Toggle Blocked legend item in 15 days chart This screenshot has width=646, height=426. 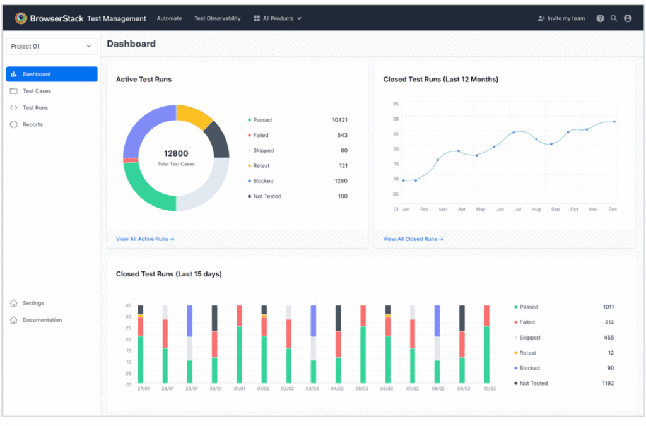529,369
